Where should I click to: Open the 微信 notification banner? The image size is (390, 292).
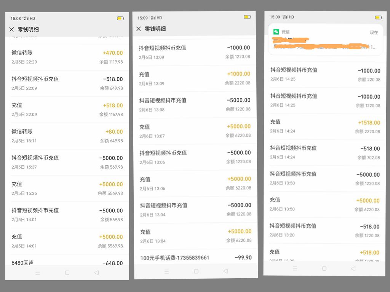[x=326, y=40]
